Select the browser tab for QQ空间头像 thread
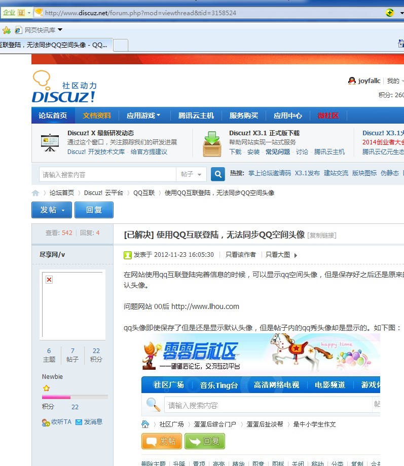This screenshot has width=404, height=466. click(x=56, y=45)
